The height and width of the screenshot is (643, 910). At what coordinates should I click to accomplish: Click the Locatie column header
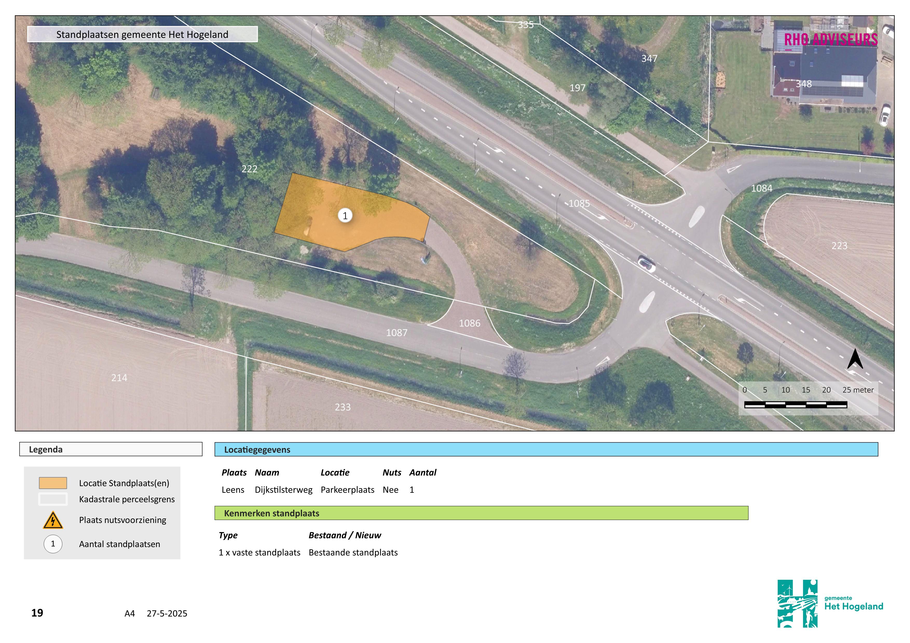(335, 473)
